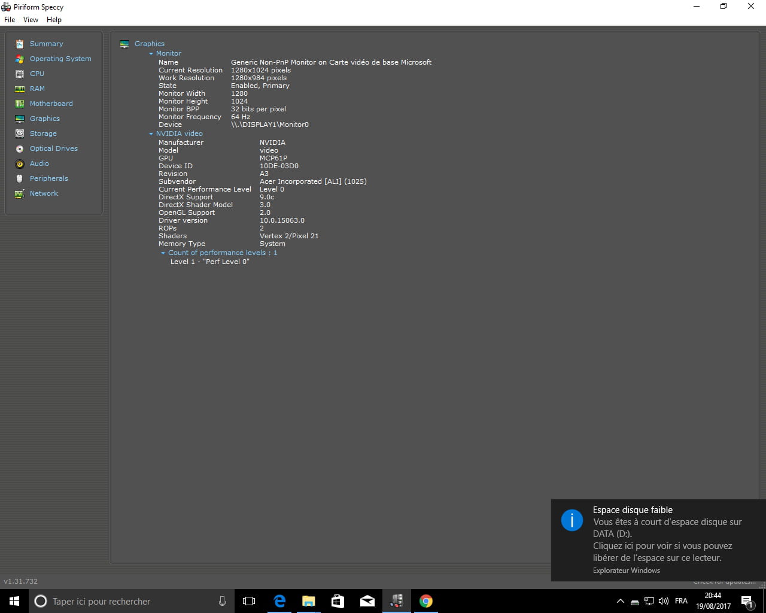This screenshot has height=613, width=766.
Task: Open Microsoft Store from taskbar
Action: [338, 601]
